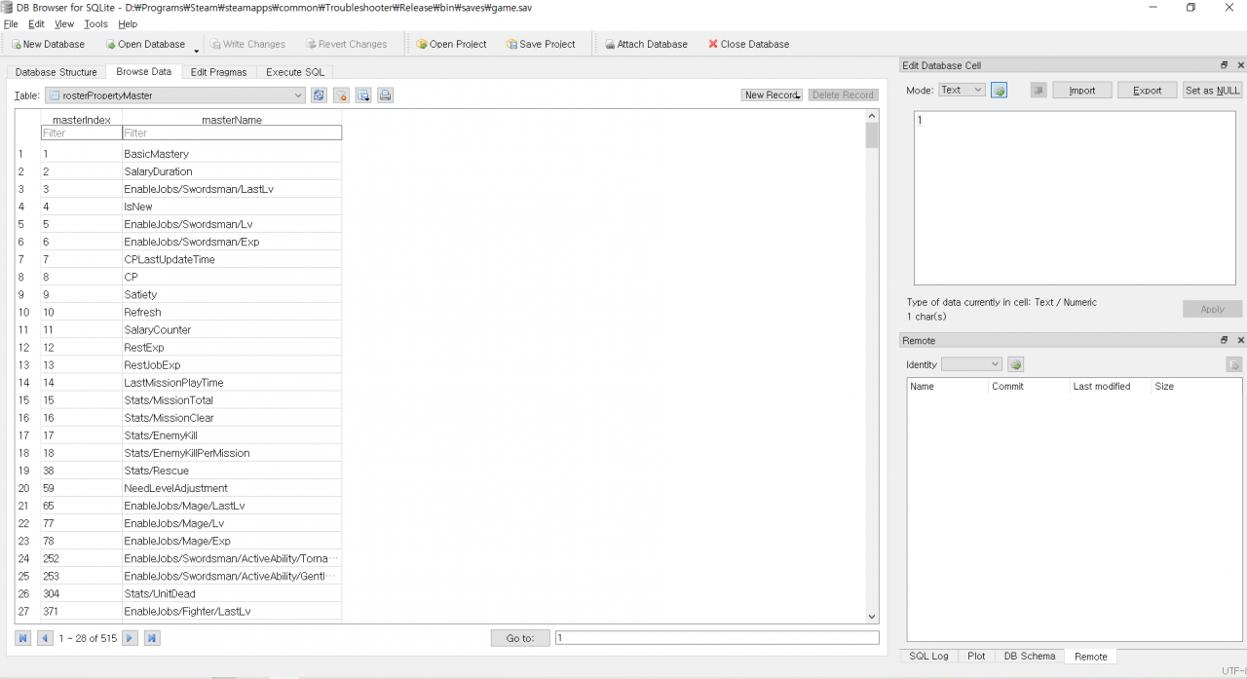Viewport: 1247px width, 679px height.
Task: Toggle auto-switch cell edit mode
Action: click(x=1000, y=91)
